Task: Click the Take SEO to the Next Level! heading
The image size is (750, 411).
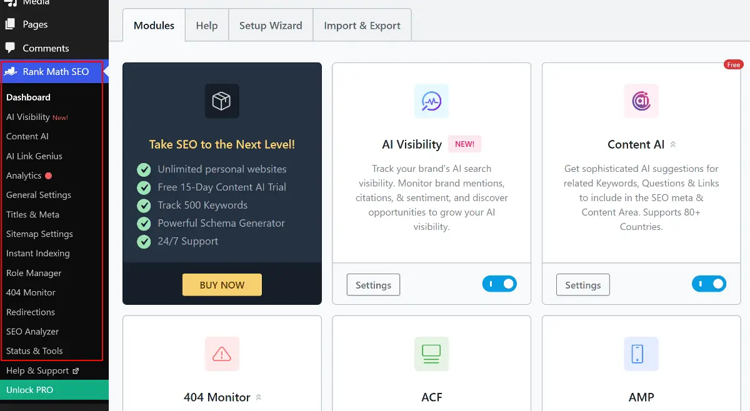Action: 222,144
